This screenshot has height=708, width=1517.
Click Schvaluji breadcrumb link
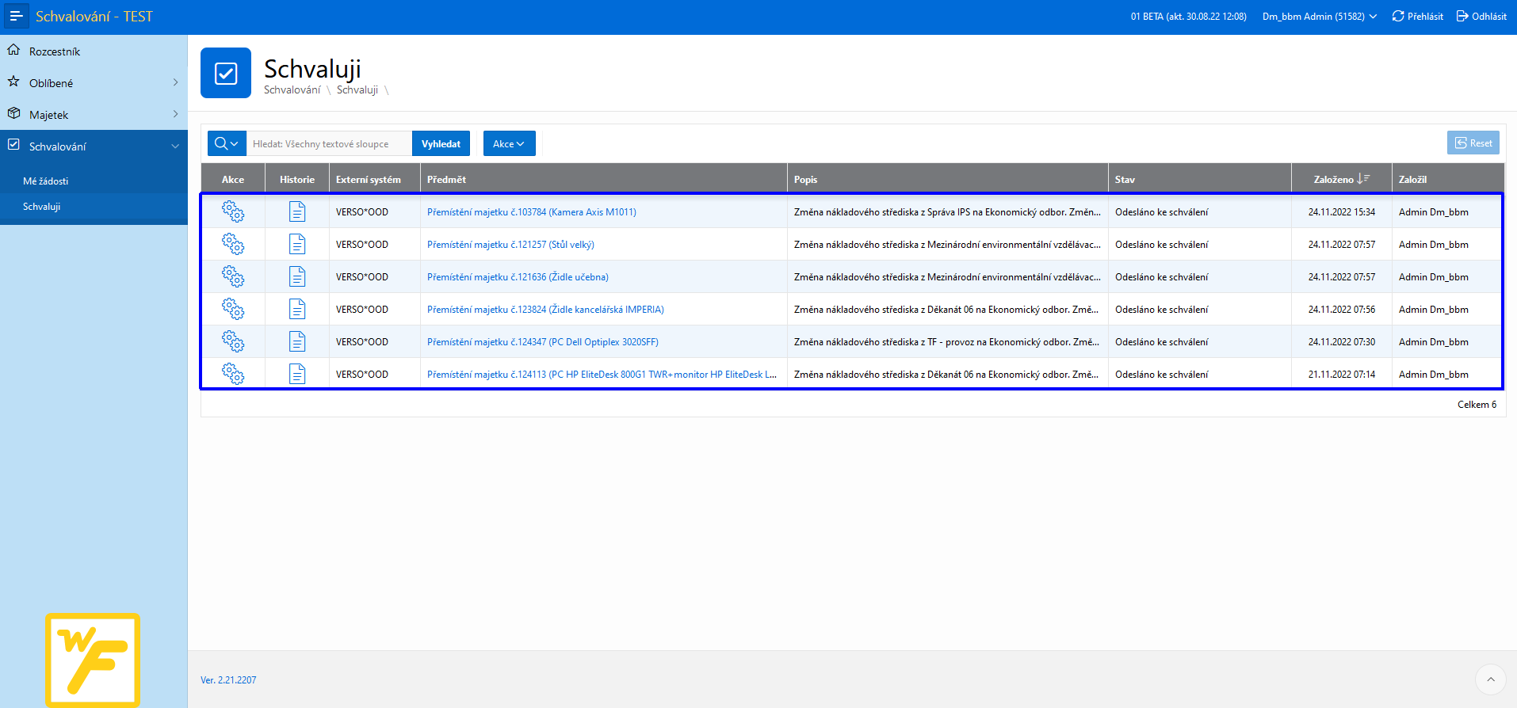pos(357,89)
